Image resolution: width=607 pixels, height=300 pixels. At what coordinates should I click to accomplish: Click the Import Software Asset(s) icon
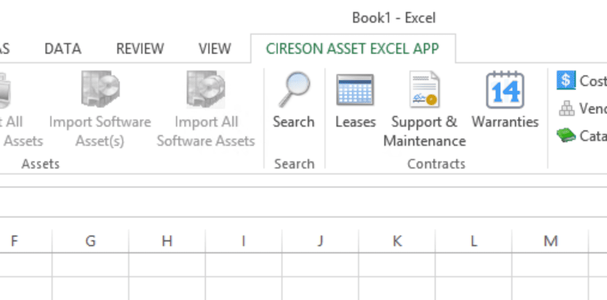tap(100, 89)
